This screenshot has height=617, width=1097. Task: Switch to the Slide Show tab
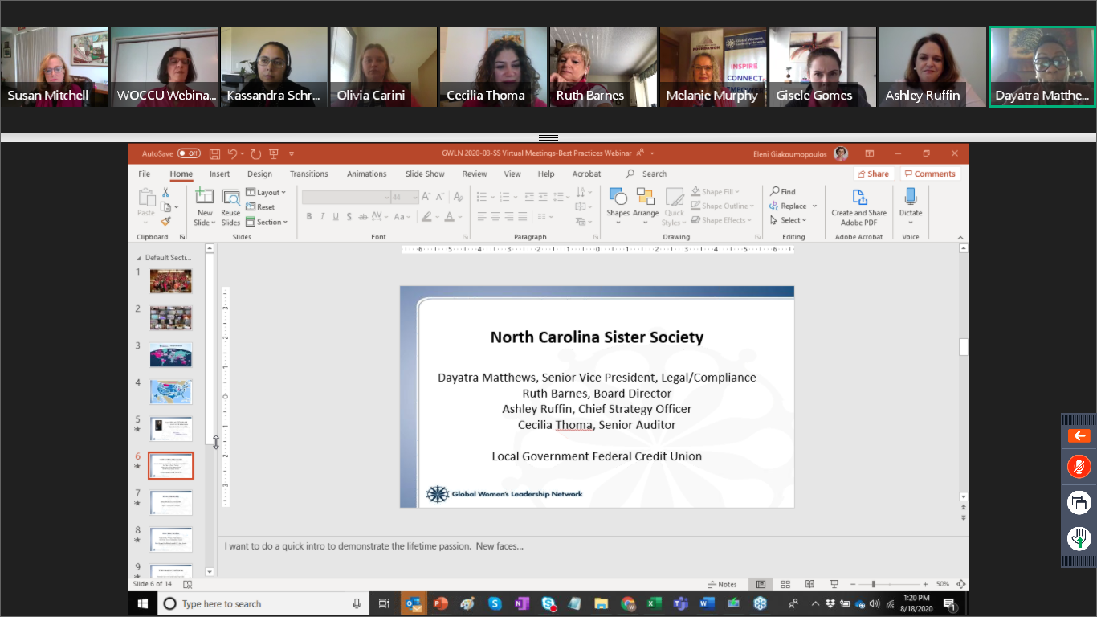point(425,174)
